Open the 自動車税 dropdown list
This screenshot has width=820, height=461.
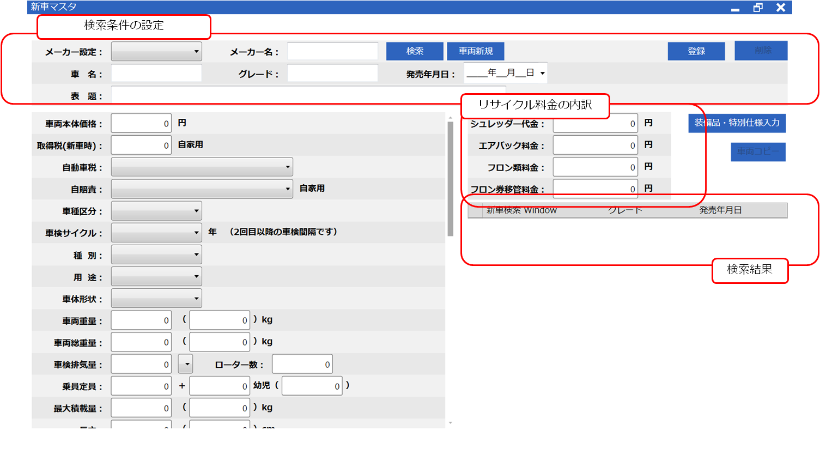click(202, 167)
